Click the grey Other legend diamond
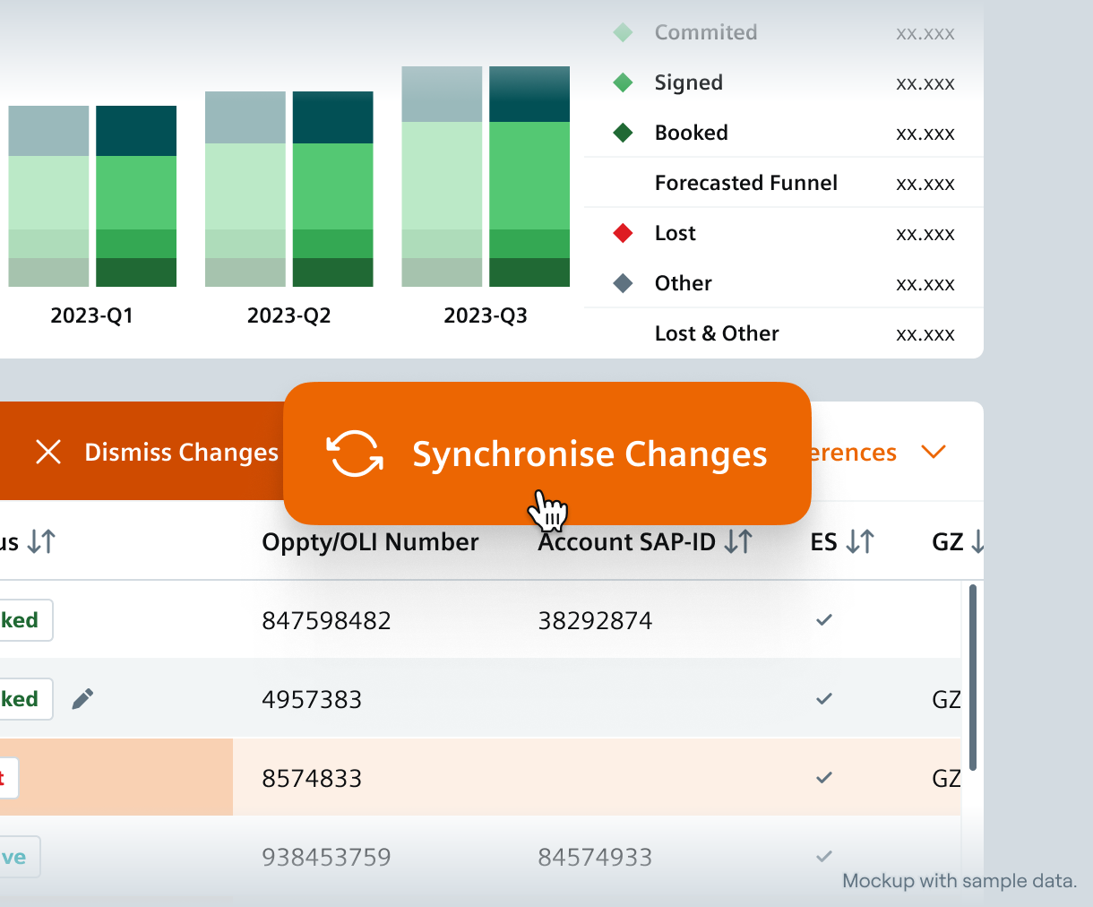The image size is (1093, 907). (623, 284)
